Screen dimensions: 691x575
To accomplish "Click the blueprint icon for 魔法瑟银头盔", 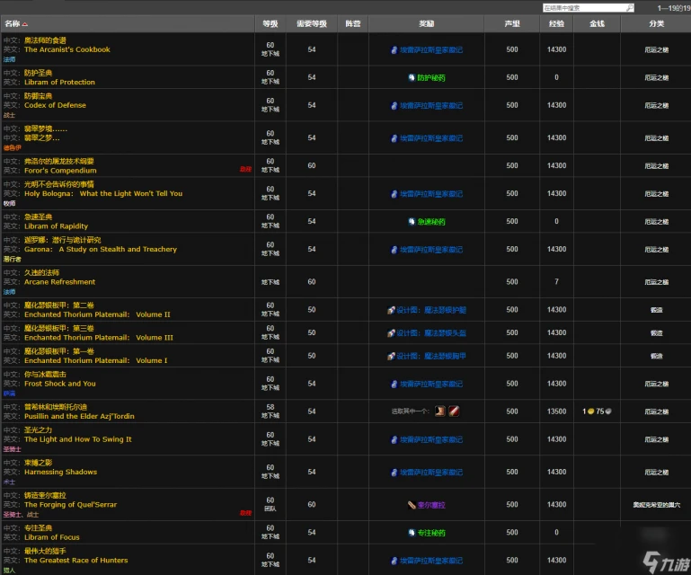I will point(392,332).
